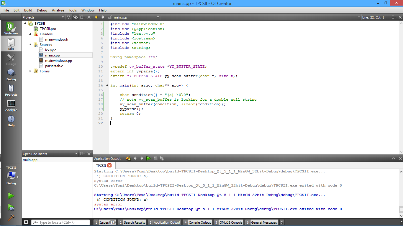
Task: Click the file lock icon beside main.cpp
Action: [110, 17]
